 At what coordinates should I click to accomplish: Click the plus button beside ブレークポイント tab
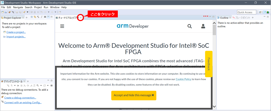(253, 18)
